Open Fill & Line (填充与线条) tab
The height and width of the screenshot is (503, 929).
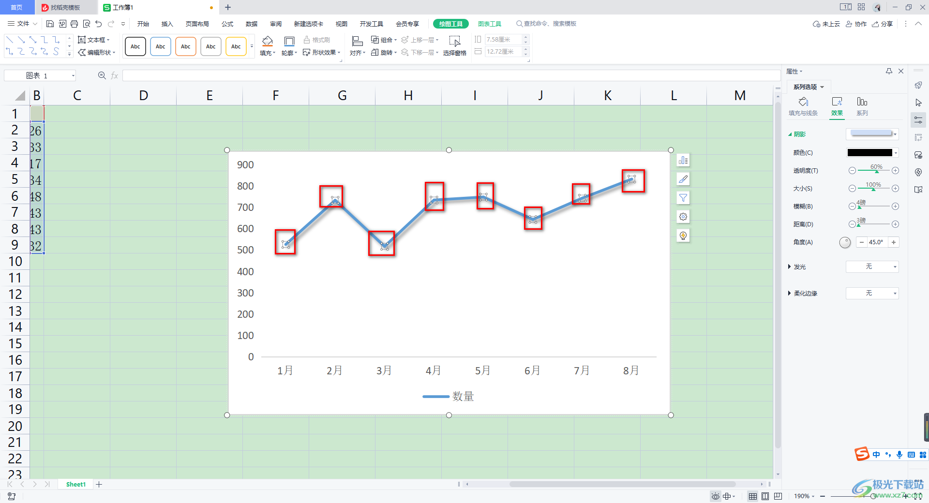pos(803,106)
